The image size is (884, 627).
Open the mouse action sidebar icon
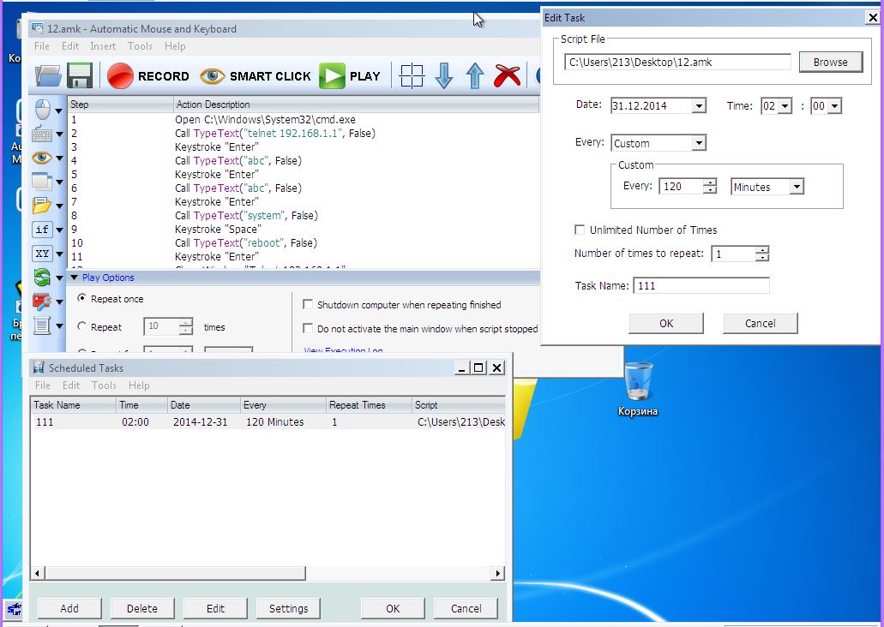(x=42, y=110)
